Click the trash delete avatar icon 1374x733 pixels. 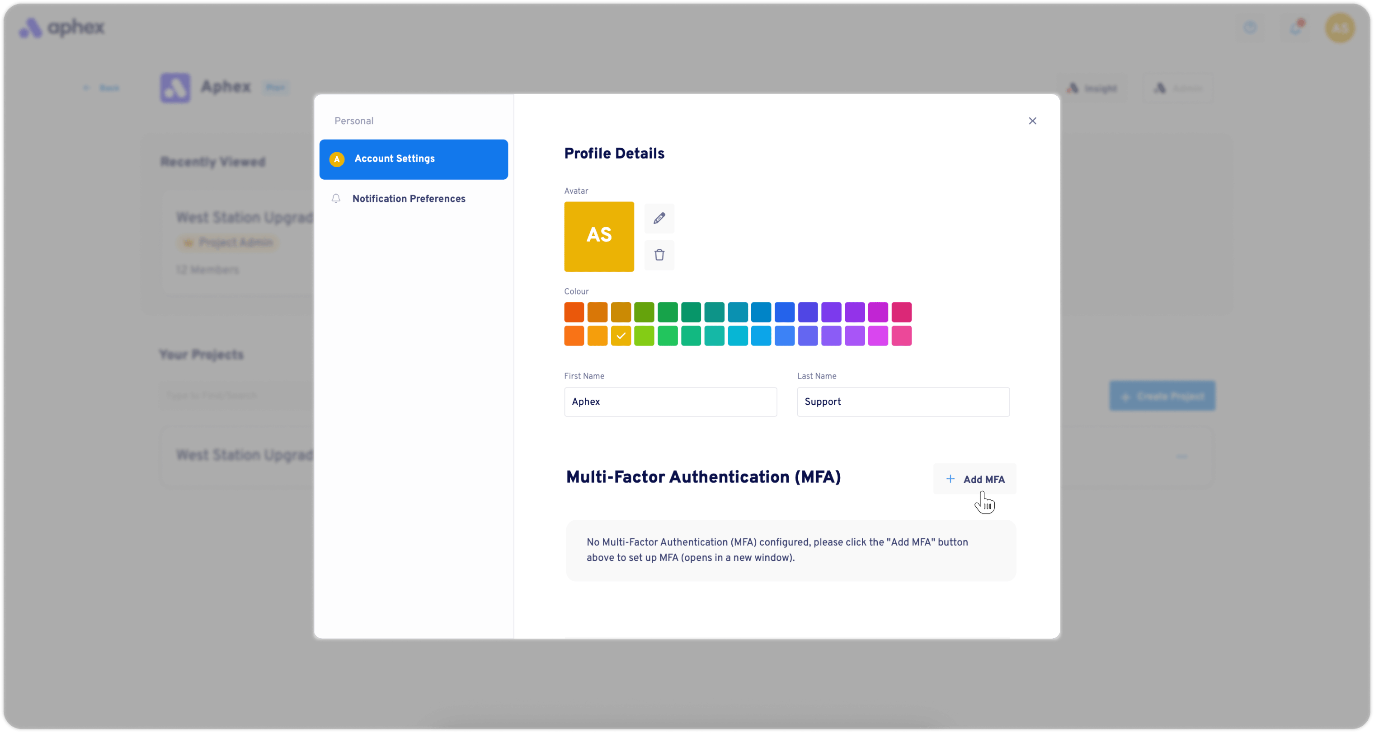pyautogui.click(x=659, y=255)
